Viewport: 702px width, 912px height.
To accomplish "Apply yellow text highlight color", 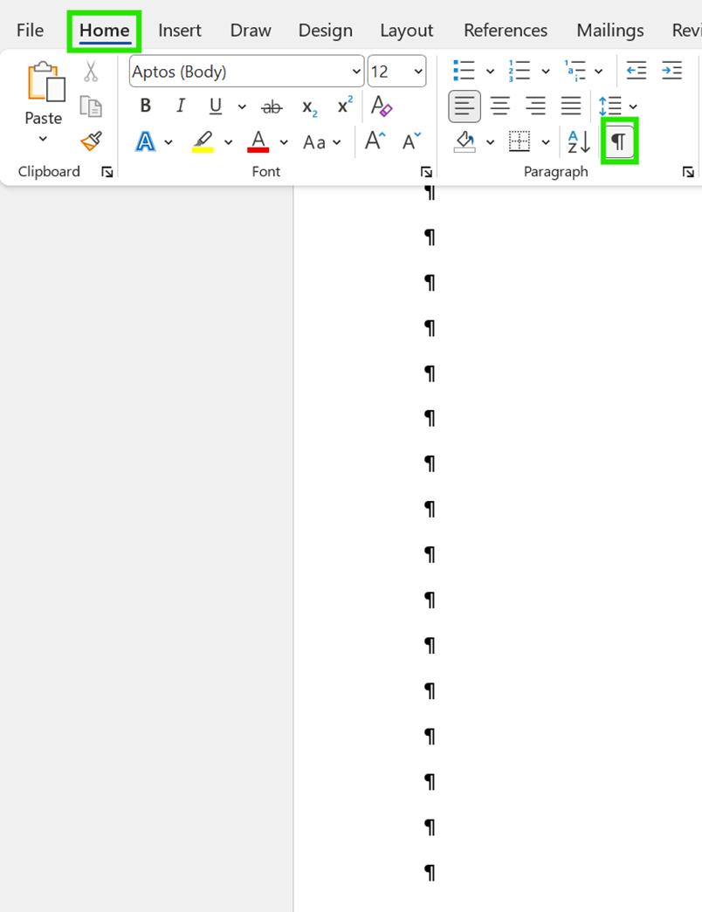I will coord(203,142).
